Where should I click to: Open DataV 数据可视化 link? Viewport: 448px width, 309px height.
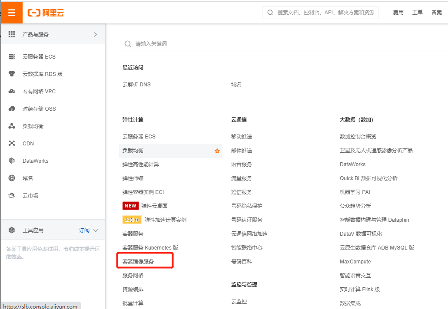[x=361, y=233]
